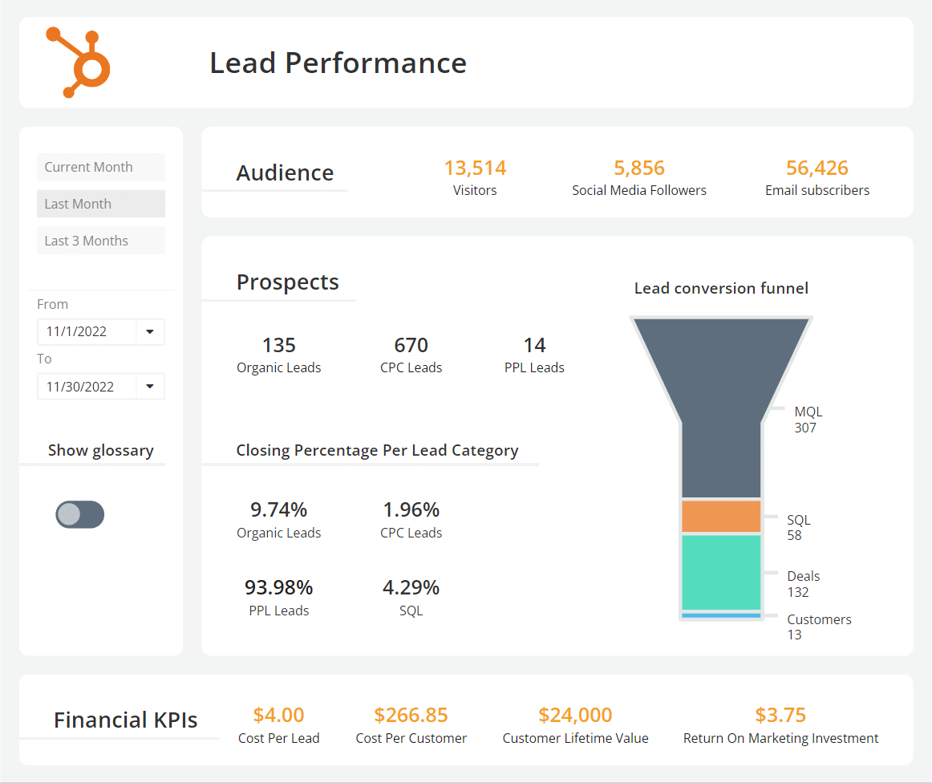Click the Cost Per Lead KPI
This screenshot has height=783, width=932.
point(279,715)
